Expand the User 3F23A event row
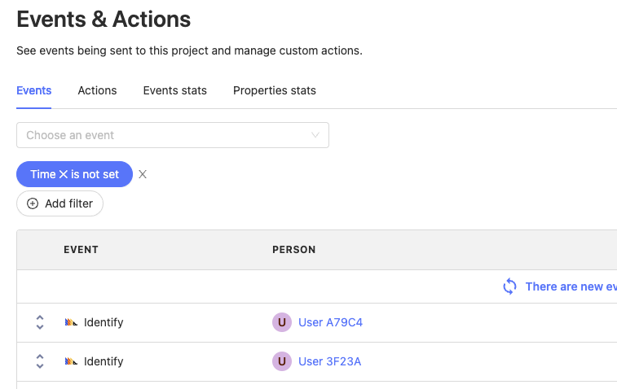 pos(40,361)
